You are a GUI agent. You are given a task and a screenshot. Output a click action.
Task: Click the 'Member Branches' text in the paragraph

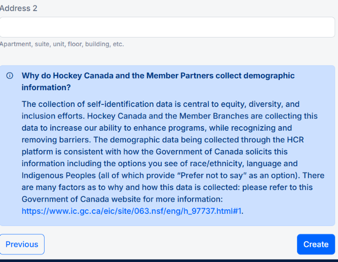click(214, 116)
